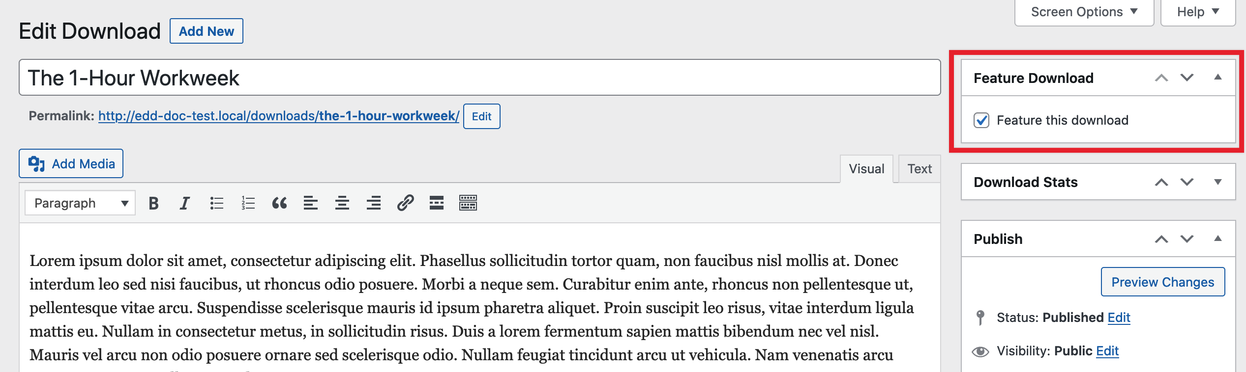1246x372 pixels.
Task: Insert a hyperlink with link icon
Action: (405, 203)
